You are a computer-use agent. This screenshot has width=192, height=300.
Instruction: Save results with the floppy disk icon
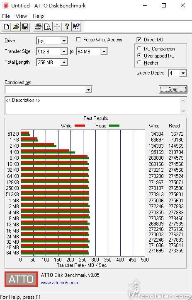(x=25, y=26)
